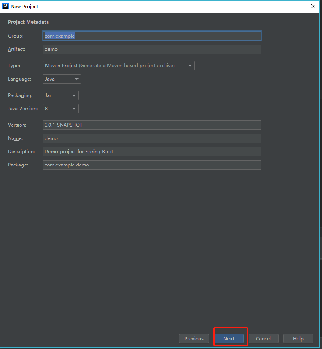Click the New Project title text
This screenshot has width=322, height=349.
[24, 7]
